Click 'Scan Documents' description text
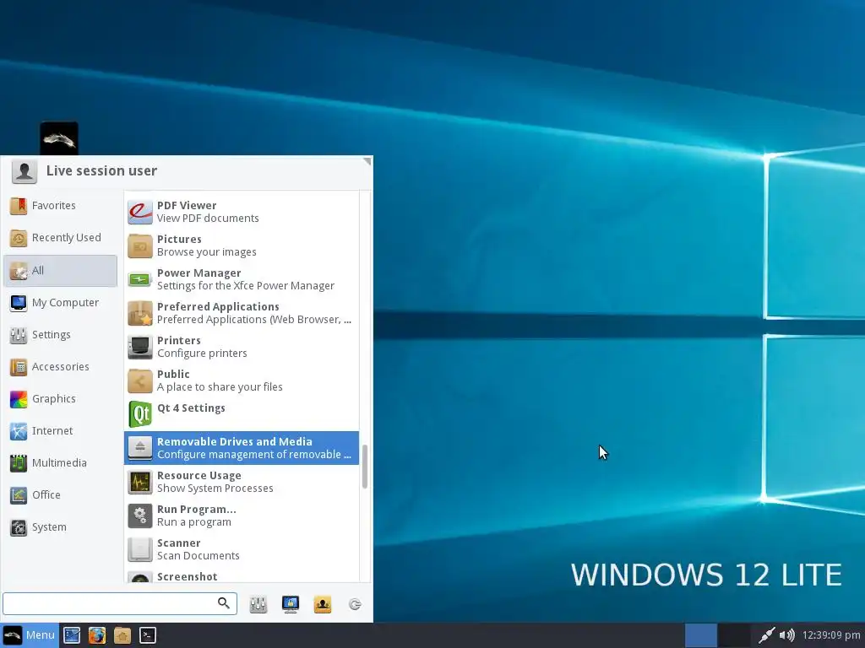 coord(198,555)
